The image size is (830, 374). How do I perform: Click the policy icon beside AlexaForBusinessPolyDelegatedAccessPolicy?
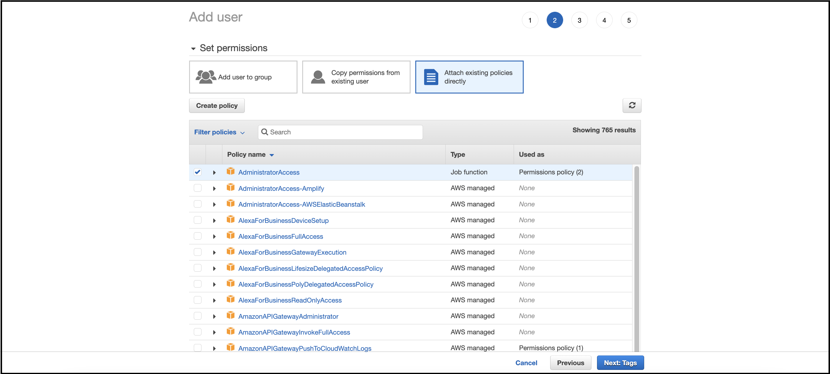tap(230, 283)
